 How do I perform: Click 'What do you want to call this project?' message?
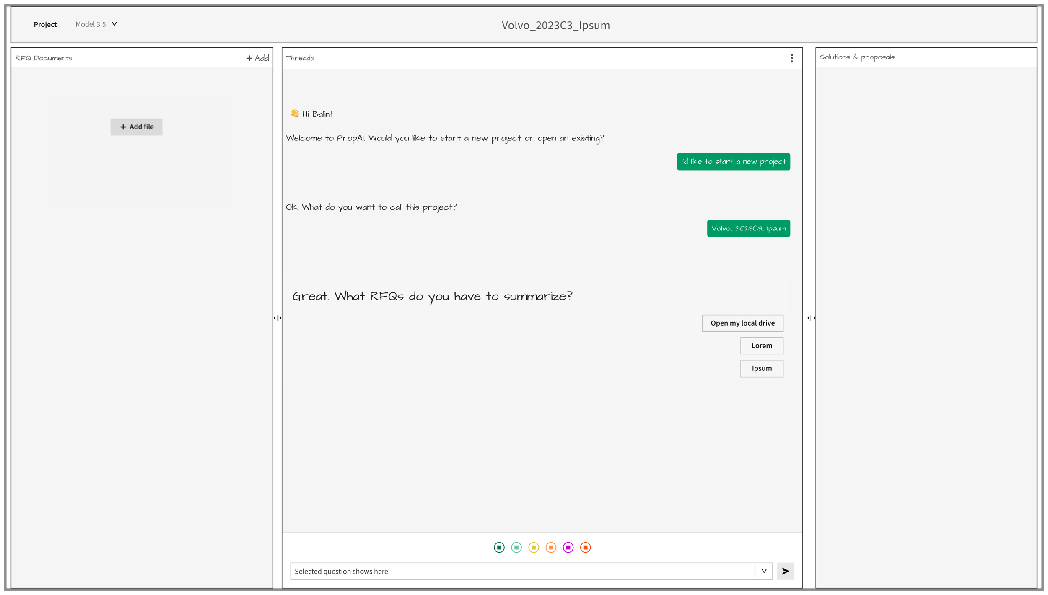coord(371,207)
